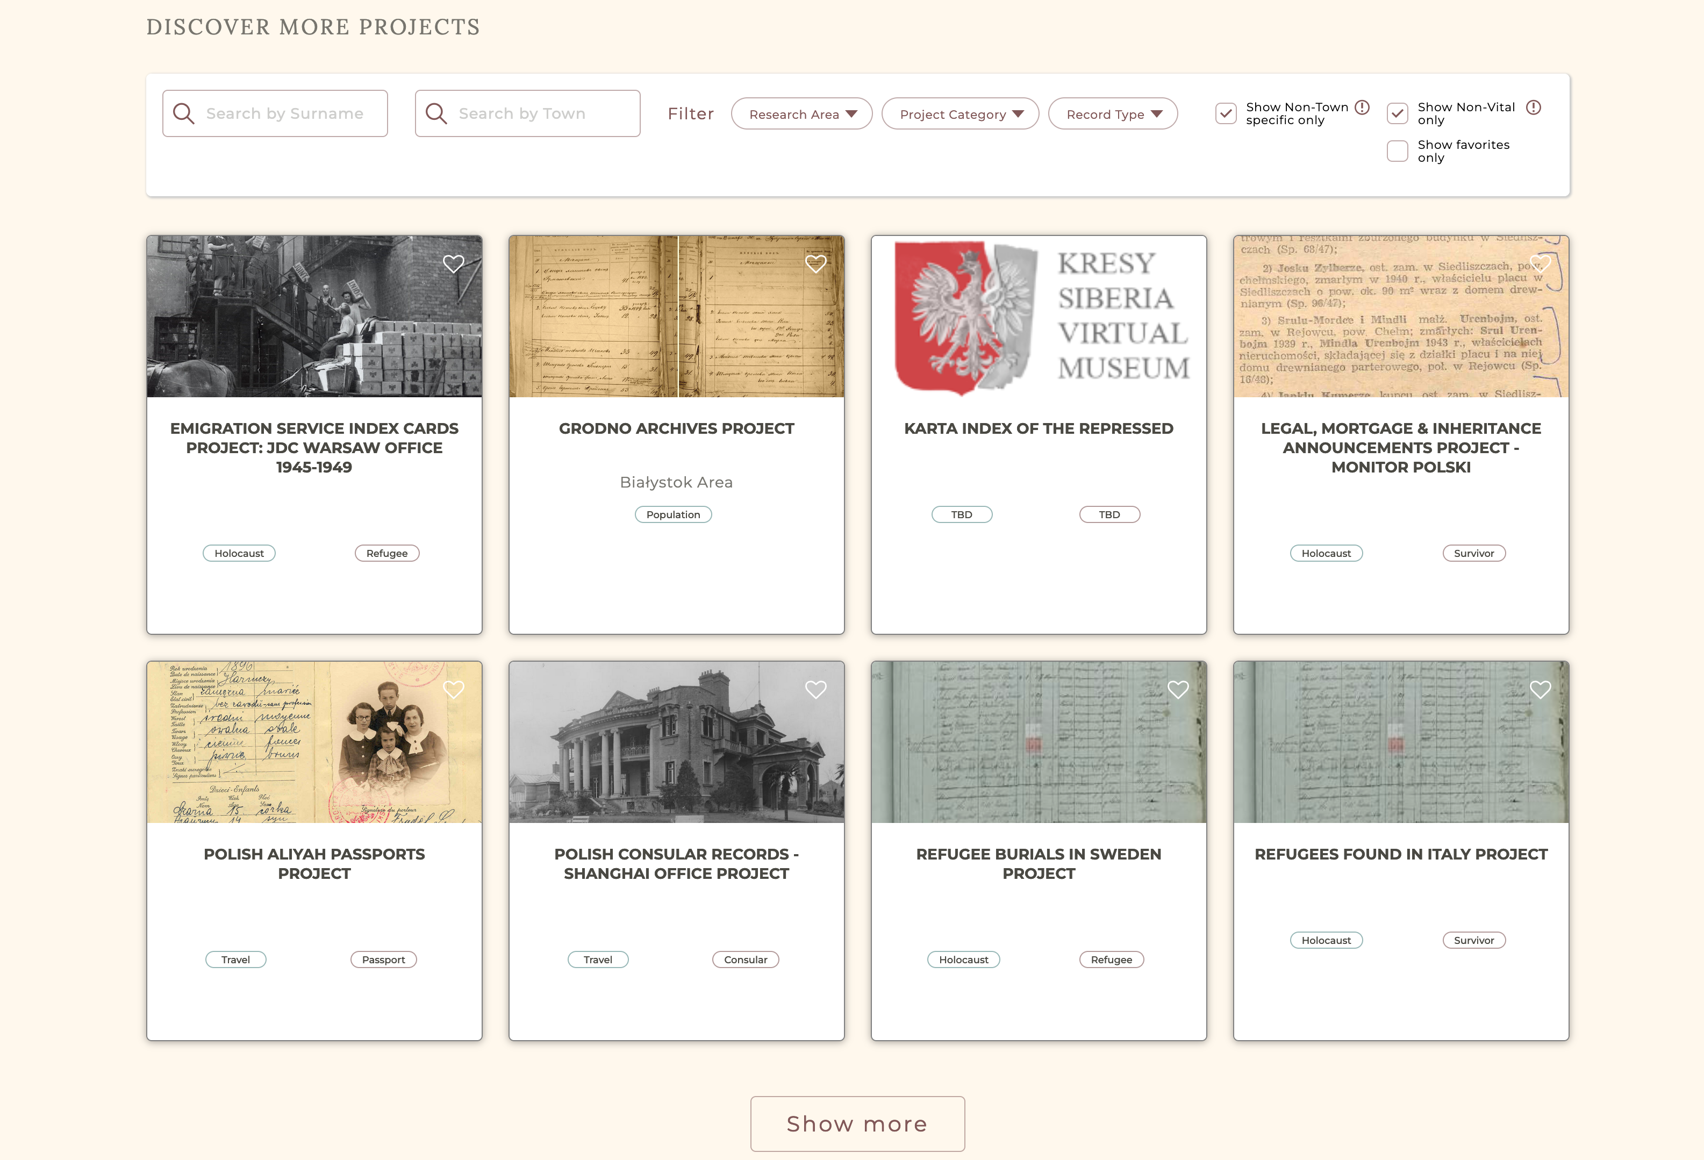
Task: Open Polish Aliyah Passports Project title
Action: click(314, 864)
